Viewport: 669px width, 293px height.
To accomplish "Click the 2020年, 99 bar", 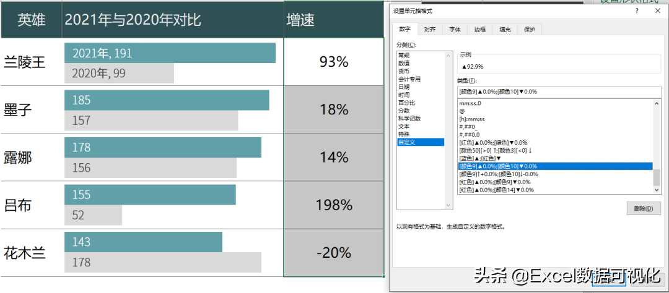I will pyautogui.click(x=119, y=73).
